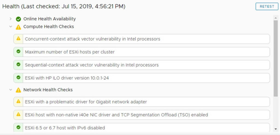Click the warning icon on the Concurrent-context attack vector row
This screenshot has width=280, height=135.
[18, 39]
